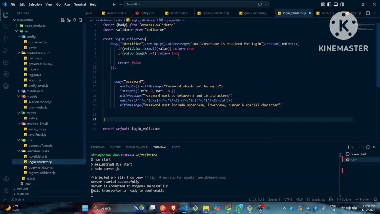Open the Explorer view in activity bar
380x214 pixels.
tap(6, 15)
